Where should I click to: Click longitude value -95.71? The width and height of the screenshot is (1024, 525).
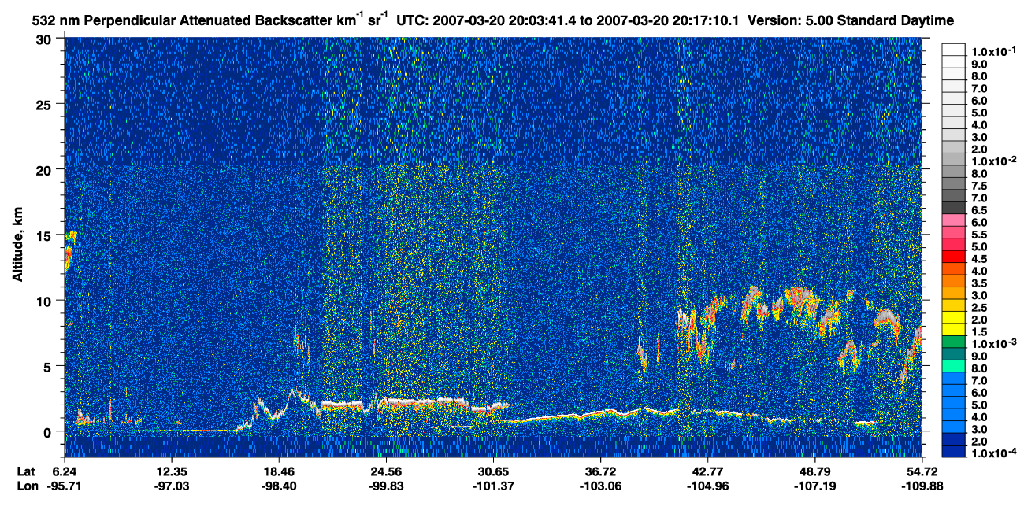[65, 486]
